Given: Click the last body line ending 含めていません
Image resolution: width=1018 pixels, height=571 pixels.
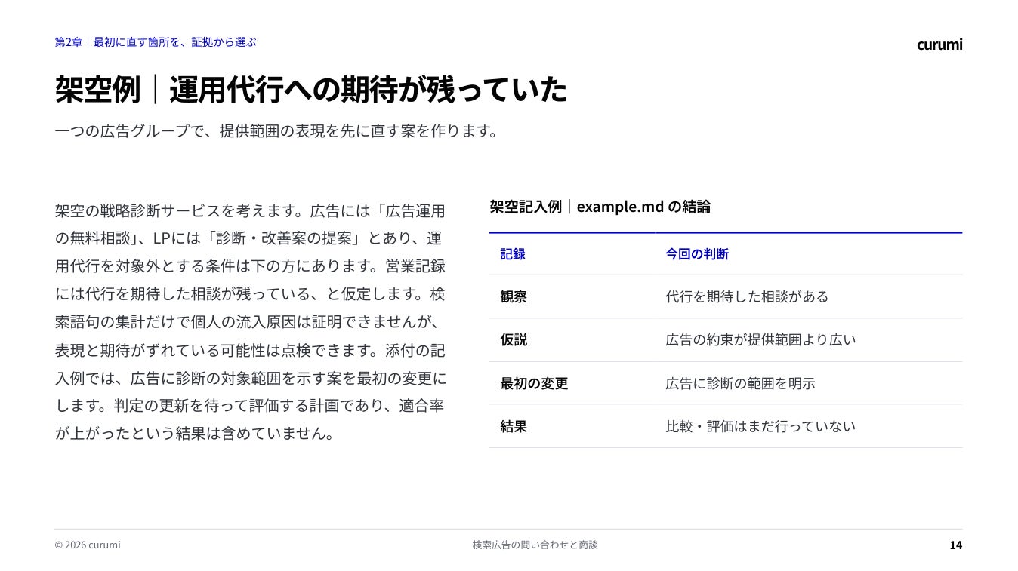Looking at the screenshot, I should coord(195,434).
